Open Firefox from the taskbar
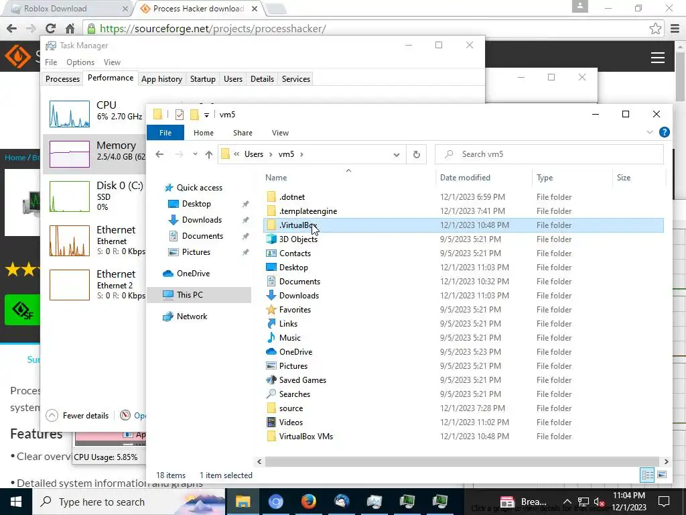The height and width of the screenshot is (515, 686). (x=308, y=502)
